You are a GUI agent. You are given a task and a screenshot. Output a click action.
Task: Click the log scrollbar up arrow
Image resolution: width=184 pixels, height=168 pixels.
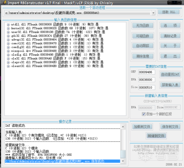tap(123, 127)
